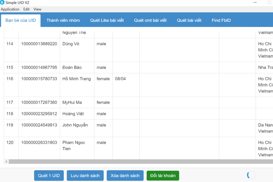Select the Quét Like bài viết tab

click(107, 20)
